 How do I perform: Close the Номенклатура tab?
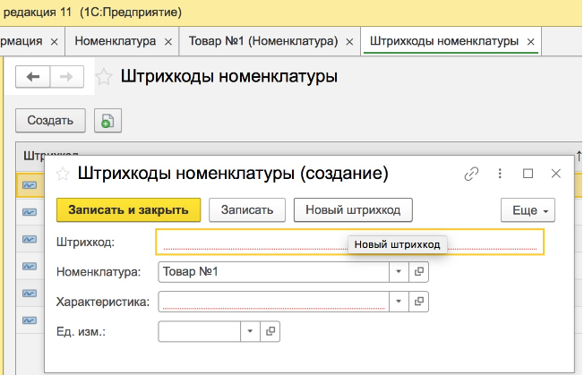pyautogui.click(x=168, y=42)
